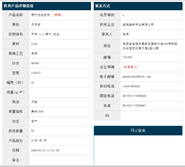This screenshot has width=185, height=167.
Task: Click the email address maowei8620@163.com
Action: point(137,77)
